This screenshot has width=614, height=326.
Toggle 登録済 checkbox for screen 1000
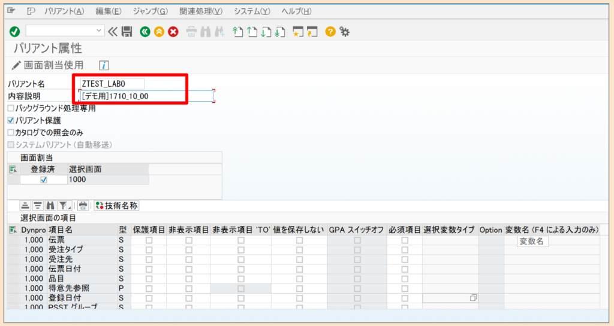coord(43,179)
